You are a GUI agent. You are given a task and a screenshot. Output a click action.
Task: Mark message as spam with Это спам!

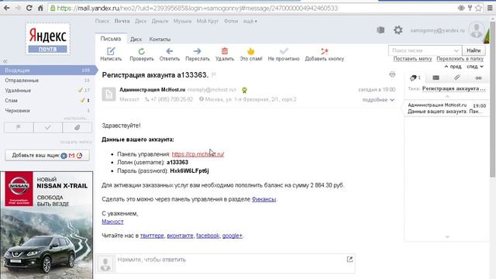(251, 54)
